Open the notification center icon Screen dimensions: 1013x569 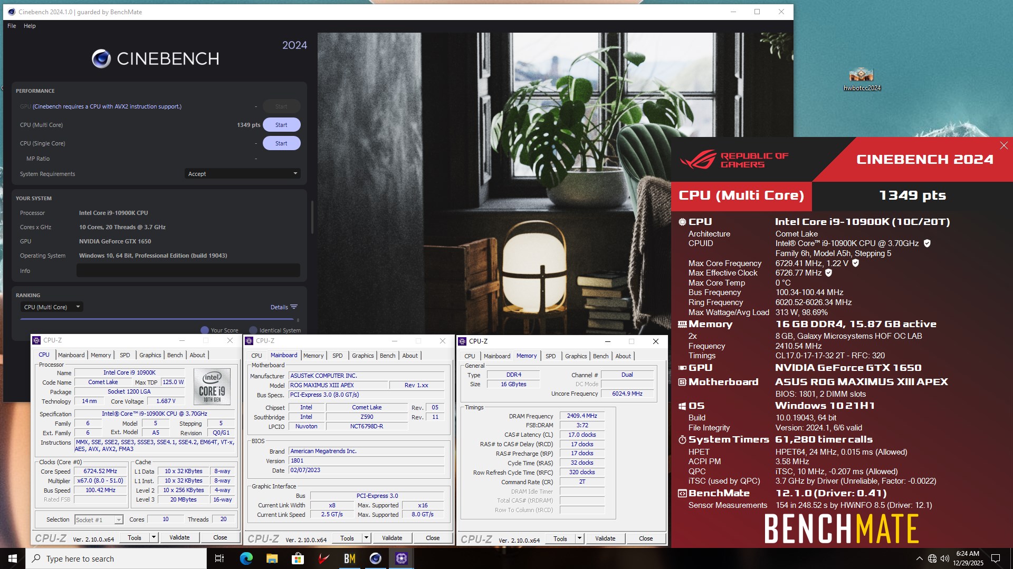pyautogui.click(x=996, y=558)
